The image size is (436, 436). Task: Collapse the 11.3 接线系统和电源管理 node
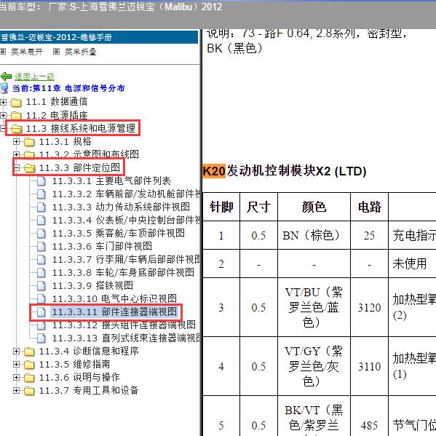pyautogui.click(x=2, y=128)
